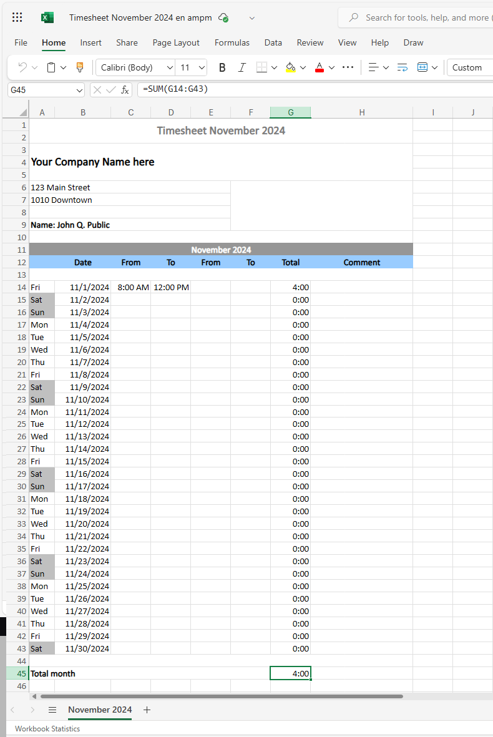This screenshot has height=737, width=493.
Task: Apply red font color
Action: (320, 67)
